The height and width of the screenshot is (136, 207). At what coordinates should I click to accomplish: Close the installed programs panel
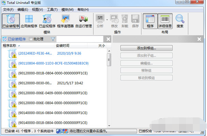click(108, 39)
